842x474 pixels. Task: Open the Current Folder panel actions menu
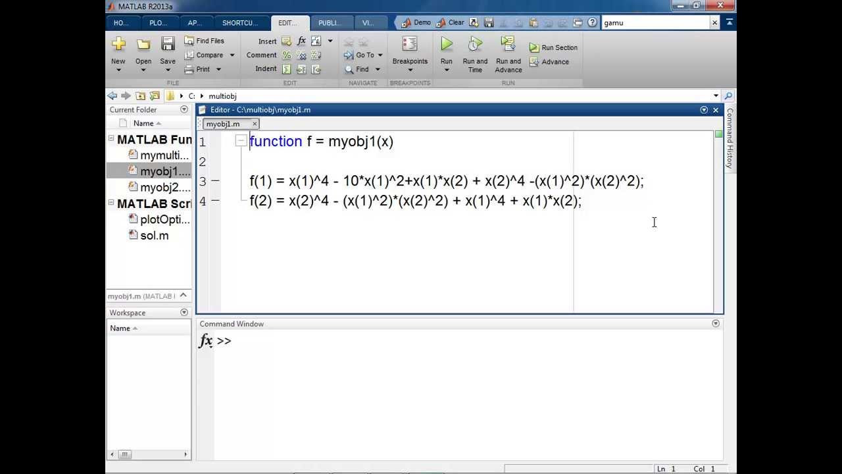click(x=184, y=110)
